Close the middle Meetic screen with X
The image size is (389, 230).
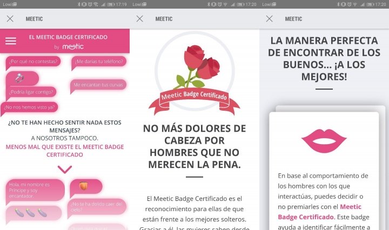[x=140, y=18]
